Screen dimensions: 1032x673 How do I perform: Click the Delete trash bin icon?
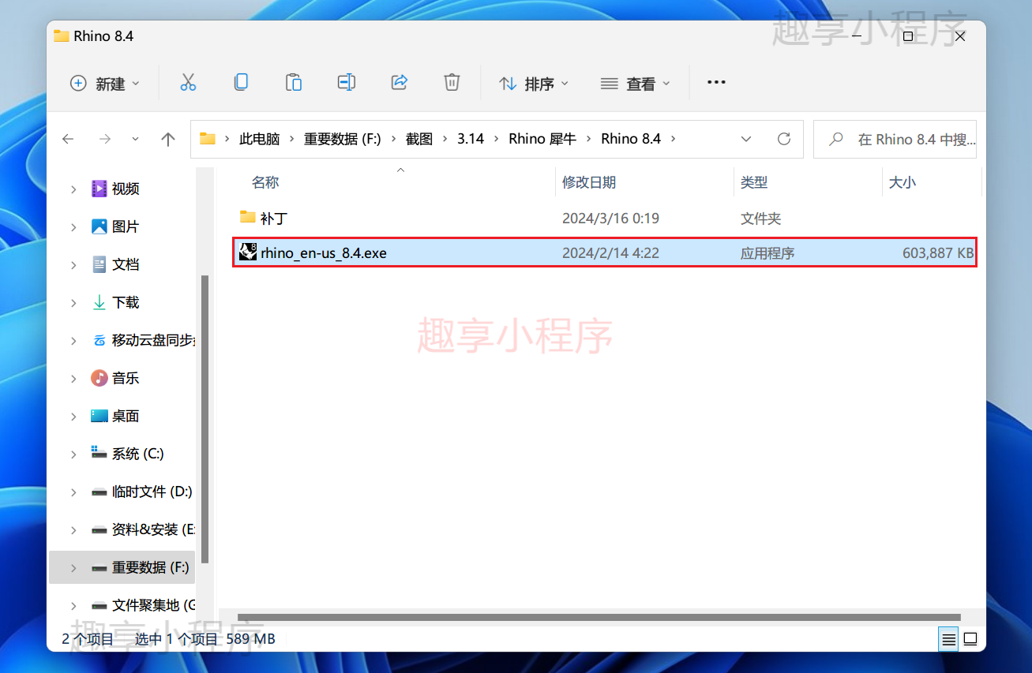click(x=452, y=82)
